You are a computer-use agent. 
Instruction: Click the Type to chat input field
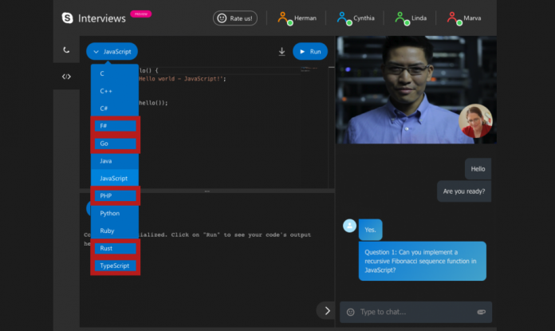[416, 312]
